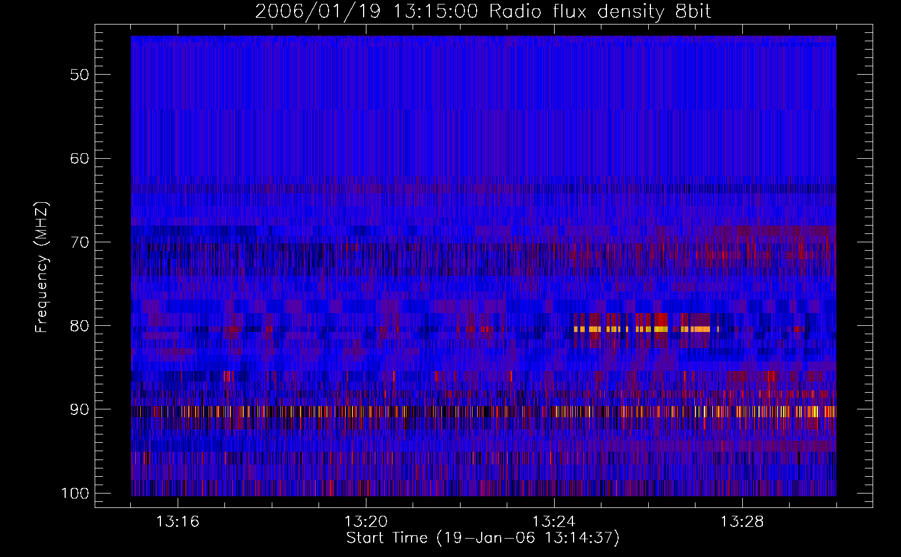Click the 50 frequency tick label
This screenshot has height=557, width=901.
[x=80, y=75]
